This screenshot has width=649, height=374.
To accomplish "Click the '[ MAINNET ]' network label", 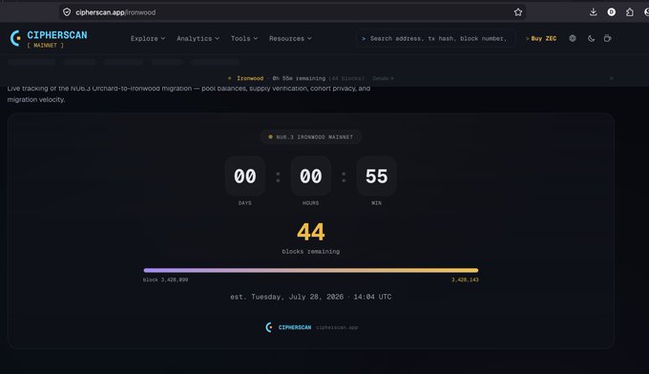I will tap(46, 46).
